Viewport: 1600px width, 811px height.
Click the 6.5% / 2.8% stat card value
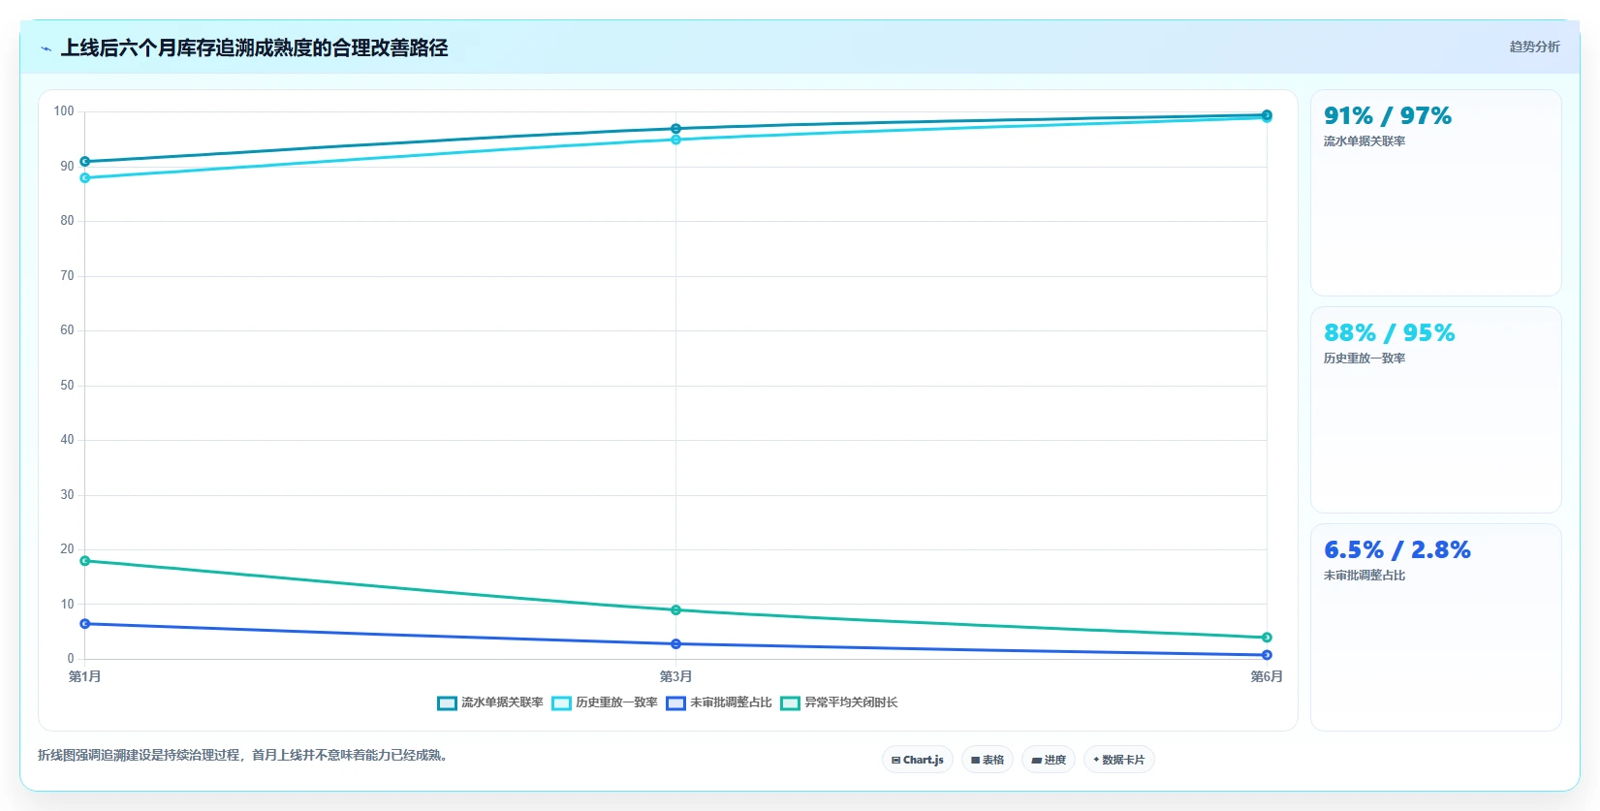pyautogui.click(x=1397, y=550)
